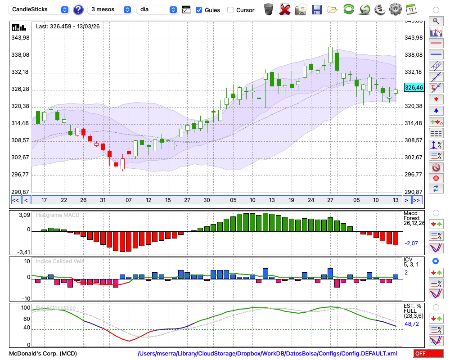Jump to start with the << button
Viewport: 450px width, 360px height.
[x=16, y=200]
